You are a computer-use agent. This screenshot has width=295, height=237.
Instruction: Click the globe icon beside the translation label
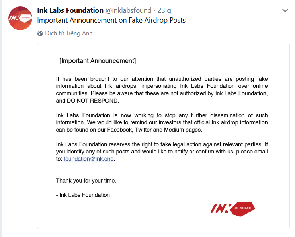tap(40, 34)
